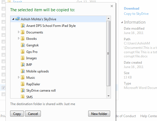Click the Gps Pro folder icon
The image size is (157, 121).
pos(23,52)
